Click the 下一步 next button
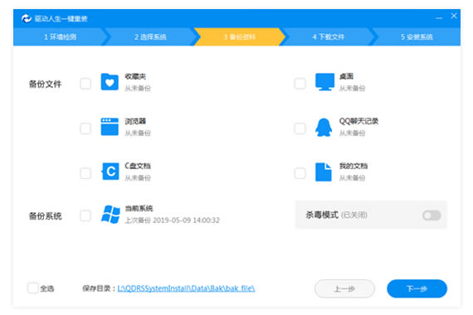This screenshot has height=315, width=473. tap(417, 288)
